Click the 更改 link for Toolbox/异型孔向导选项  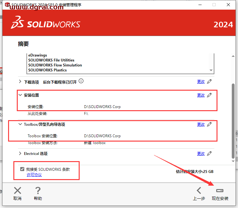tap(201, 124)
